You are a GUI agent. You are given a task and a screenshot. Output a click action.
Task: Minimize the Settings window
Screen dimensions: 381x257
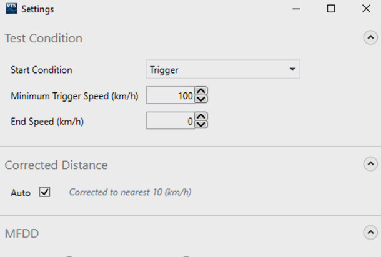click(295, 9)
